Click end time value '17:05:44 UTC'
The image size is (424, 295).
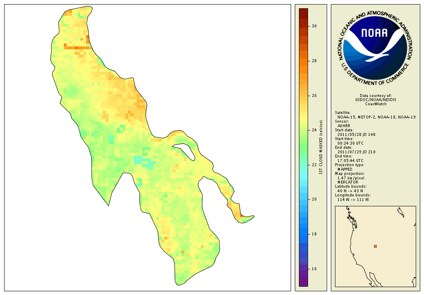coord(350,160)
